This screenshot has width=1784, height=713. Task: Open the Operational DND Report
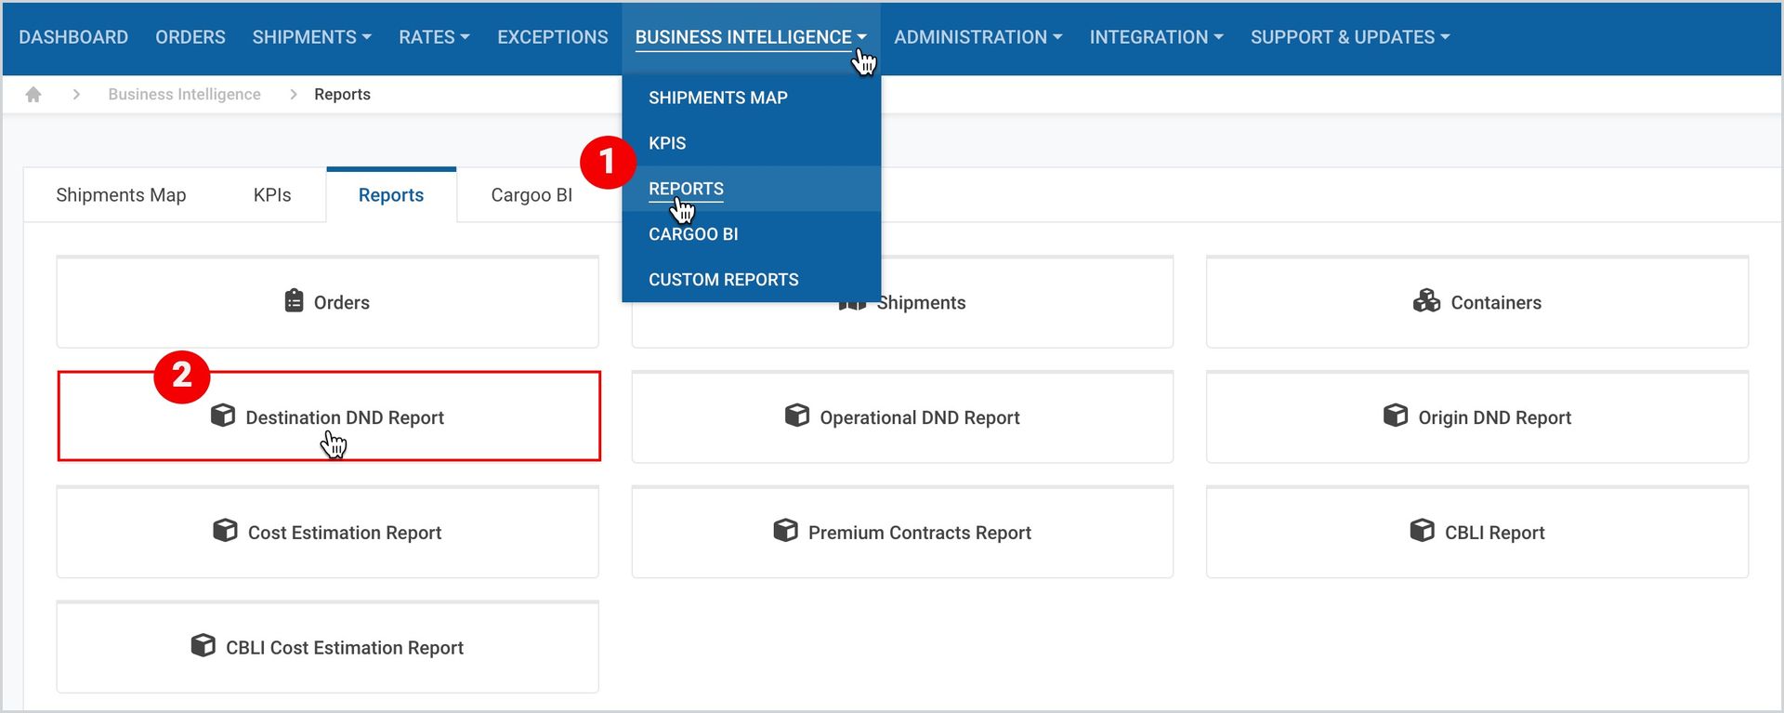click(x=902, y=417)
